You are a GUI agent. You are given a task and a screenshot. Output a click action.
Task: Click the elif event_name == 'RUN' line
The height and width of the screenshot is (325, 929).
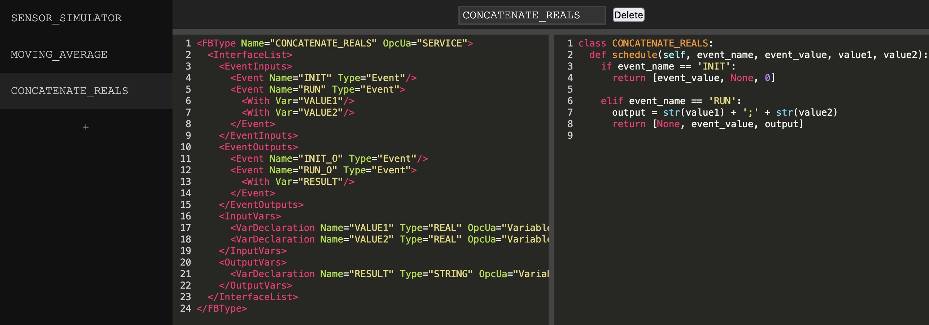pyautogui.click(x=671, y=101)
